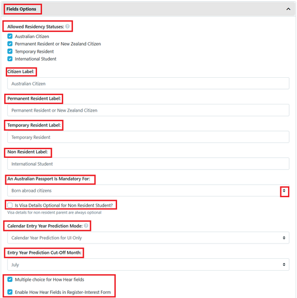
Task: Collapse the Fields Options panel chevron
Action: click(288, 9)
